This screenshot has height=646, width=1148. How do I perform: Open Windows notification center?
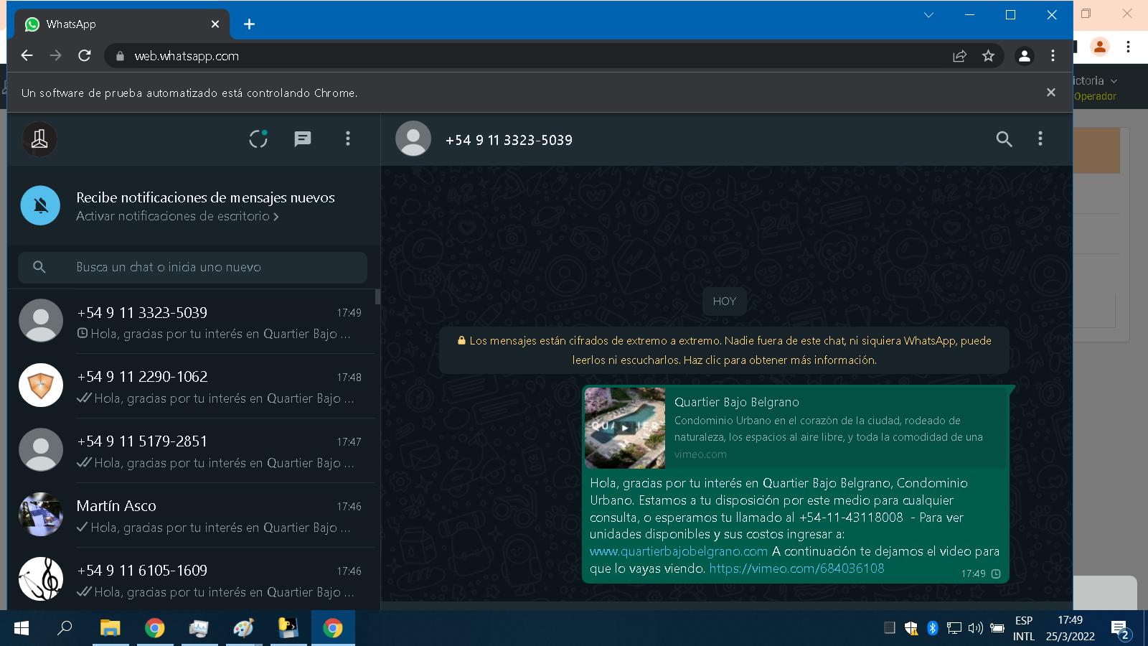point(1120,629)
